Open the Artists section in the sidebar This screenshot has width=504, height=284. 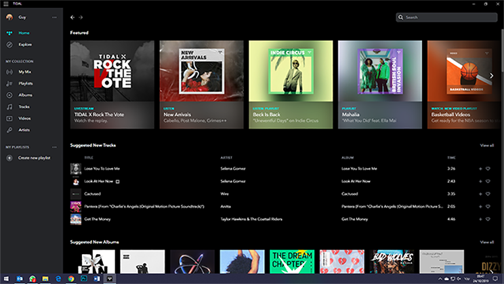pos(24,129)
